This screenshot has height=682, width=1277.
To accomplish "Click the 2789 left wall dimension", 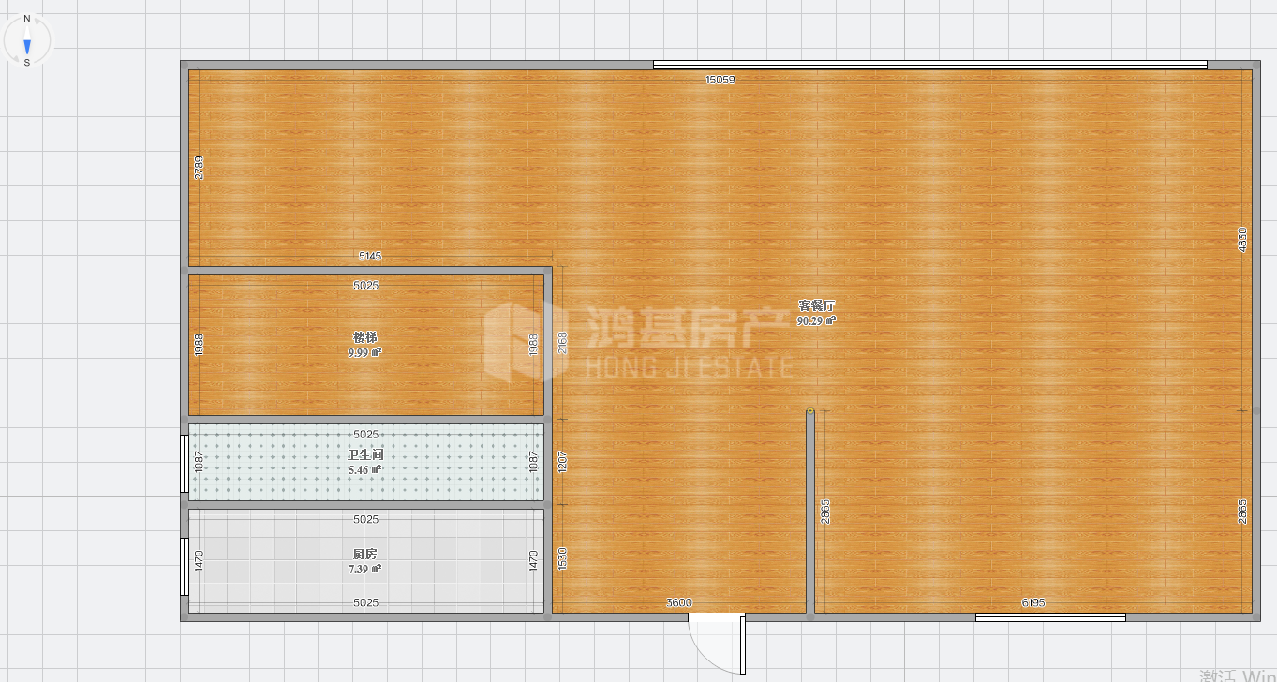I will pos(199,167).
